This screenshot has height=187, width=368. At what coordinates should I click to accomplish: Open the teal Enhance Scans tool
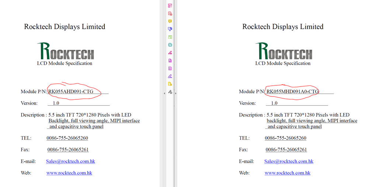pos(170,45)
